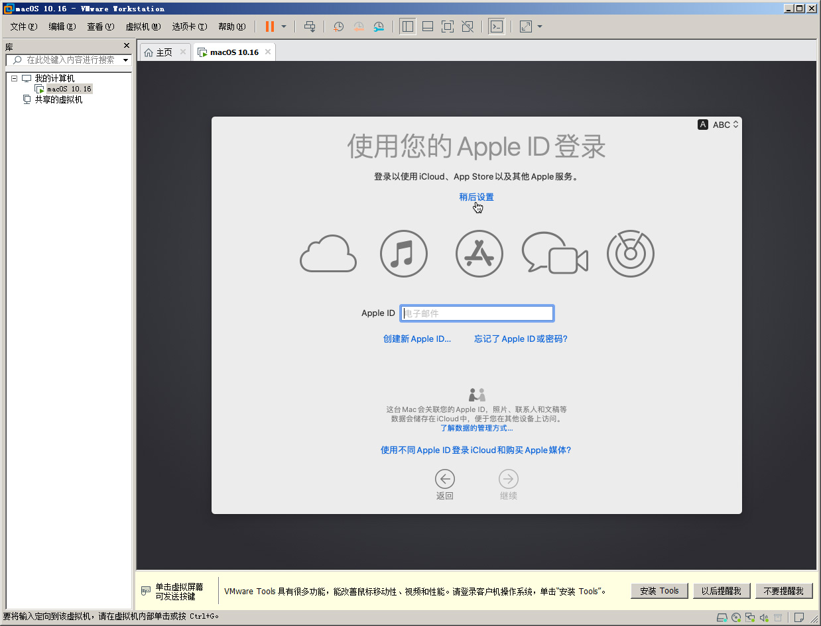Click the Find My radar icon

[x=631, y=254]
